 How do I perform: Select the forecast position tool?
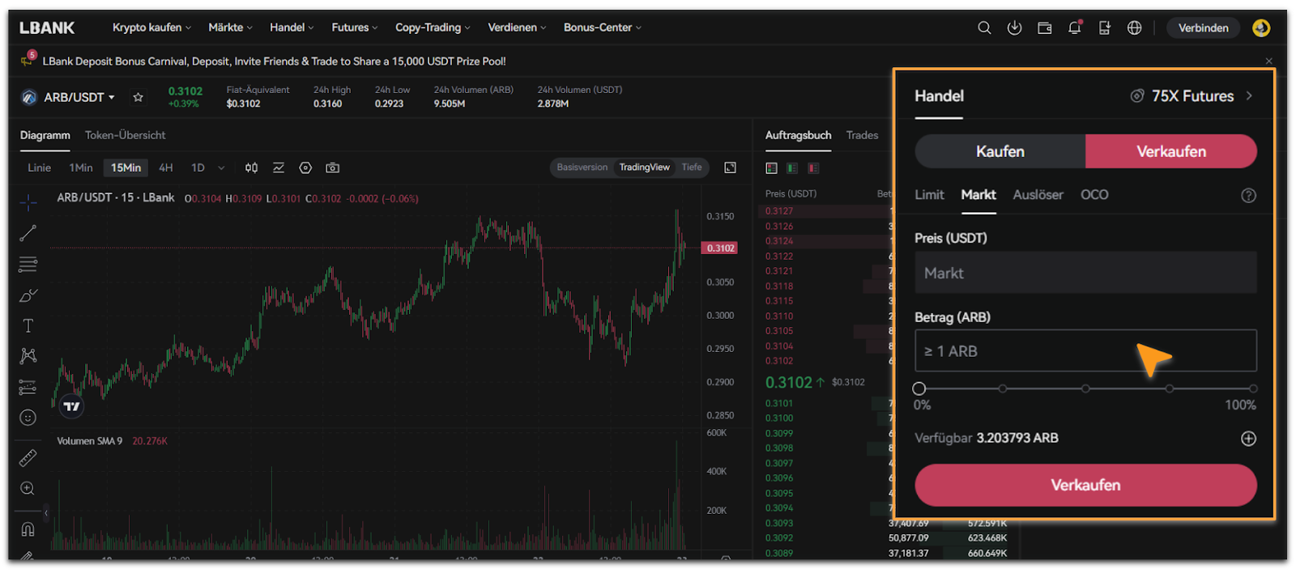point(28,387)
